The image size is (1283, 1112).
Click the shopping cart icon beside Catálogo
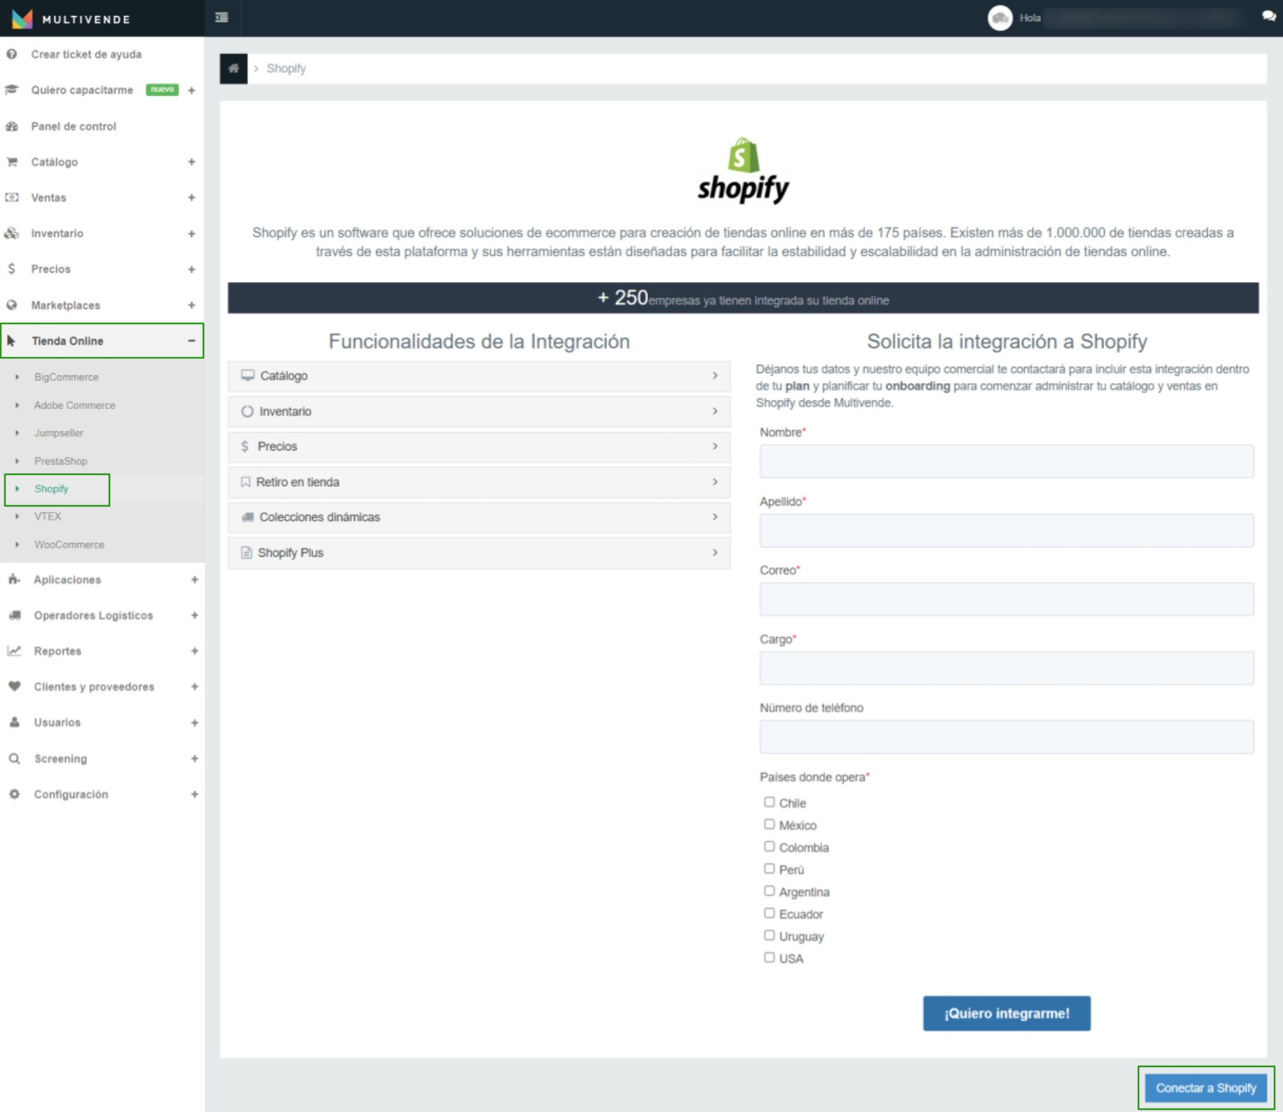[12, 162]
